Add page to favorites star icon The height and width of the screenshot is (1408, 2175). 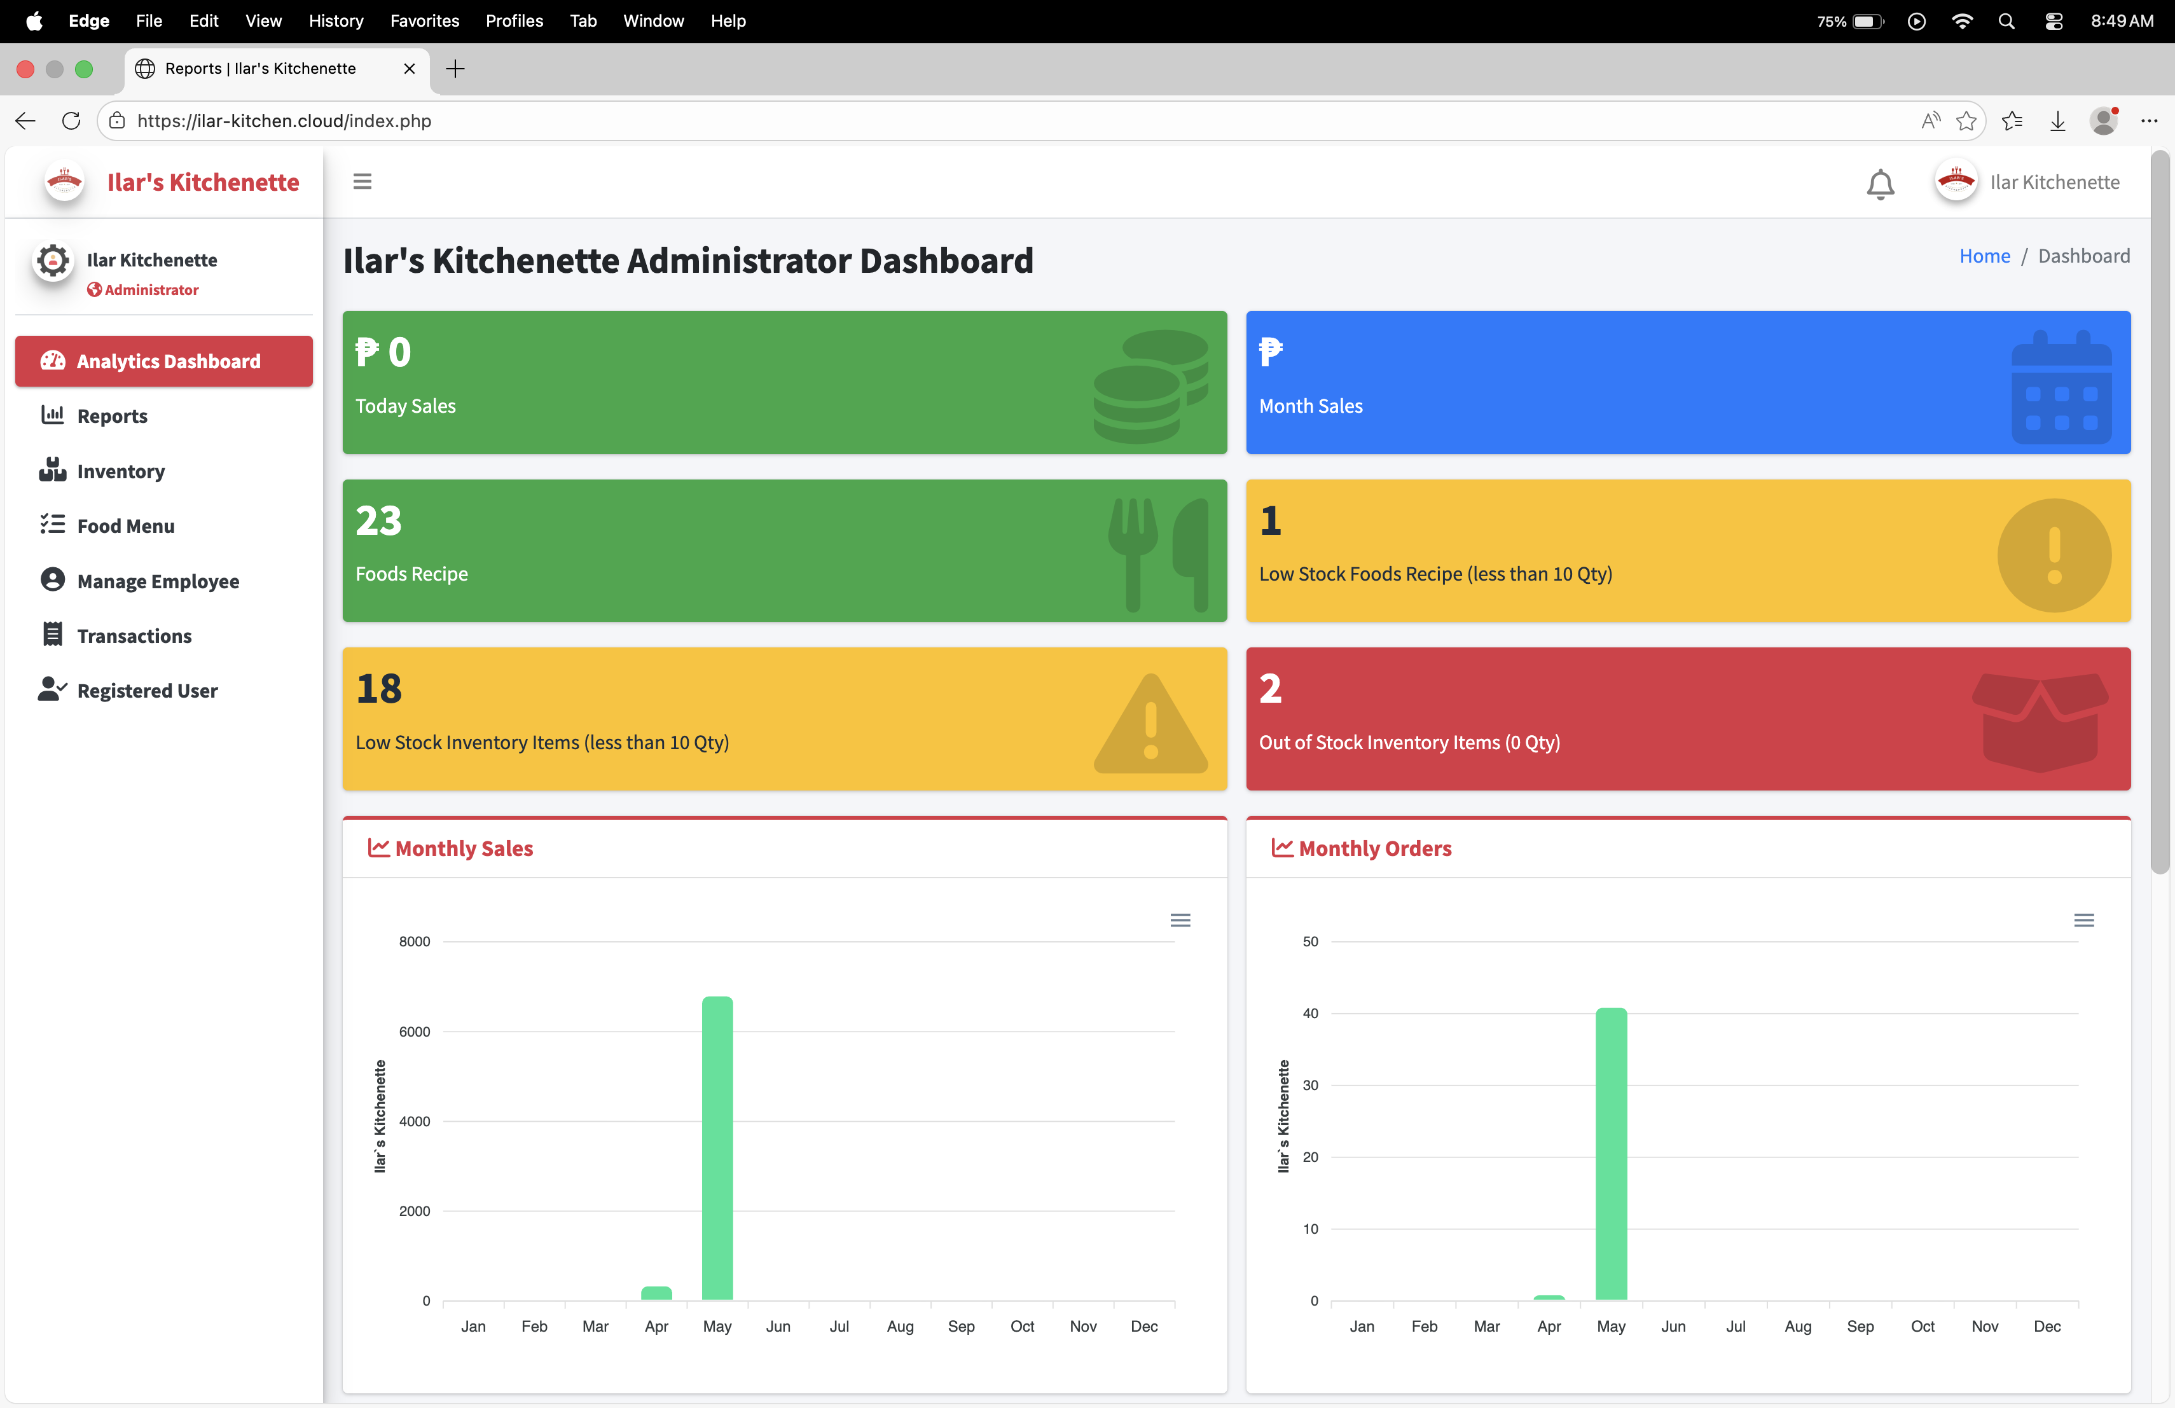pyautogui.click(x=1966, y=121)
